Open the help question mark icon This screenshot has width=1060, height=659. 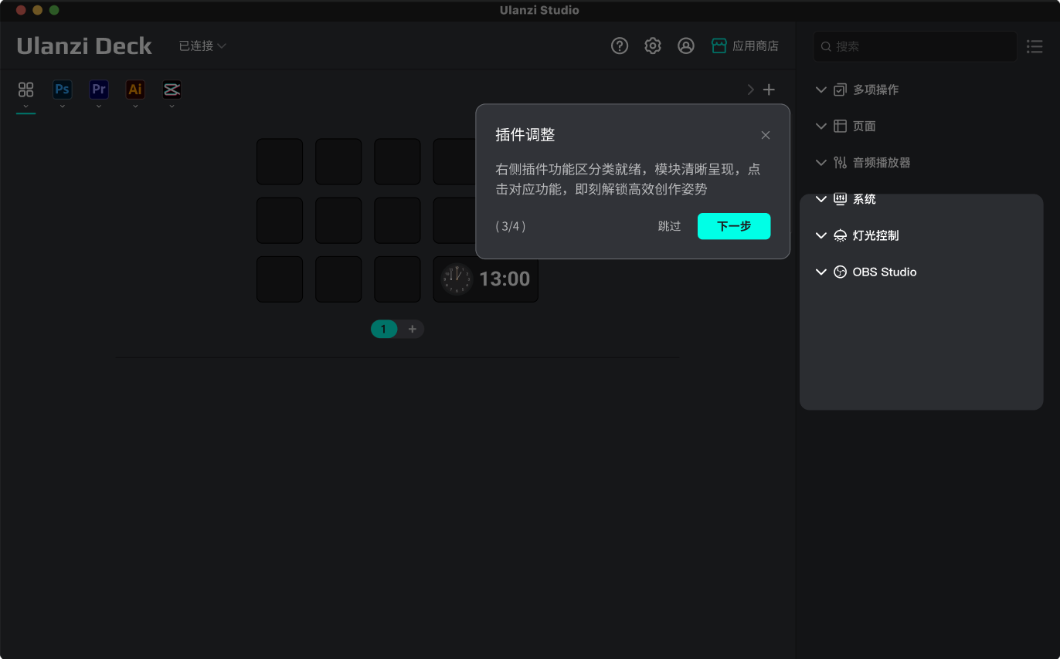pos(620,46)
